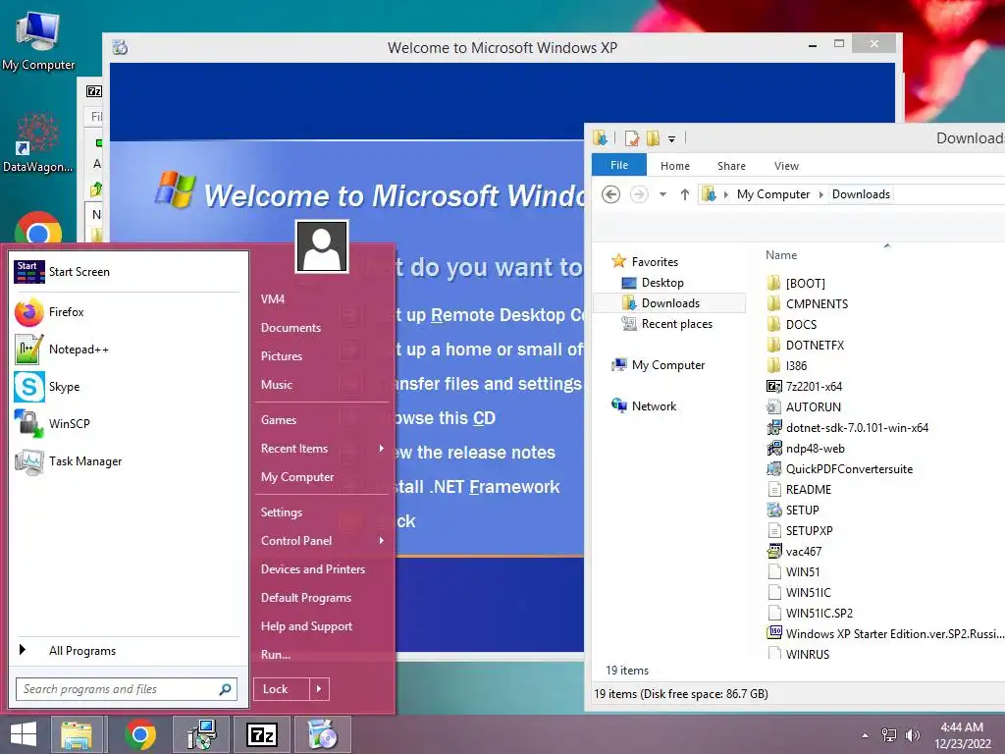This screenshot has height=754, width=1005.
Task: Sort files by Name column header
Action: (781, 255)
